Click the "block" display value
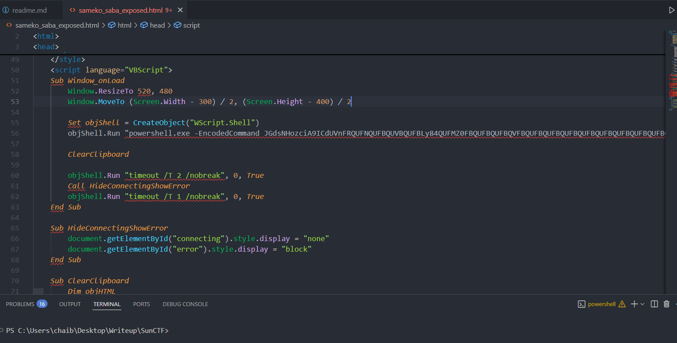Screen dimensions: 677x343 point(296,249)
